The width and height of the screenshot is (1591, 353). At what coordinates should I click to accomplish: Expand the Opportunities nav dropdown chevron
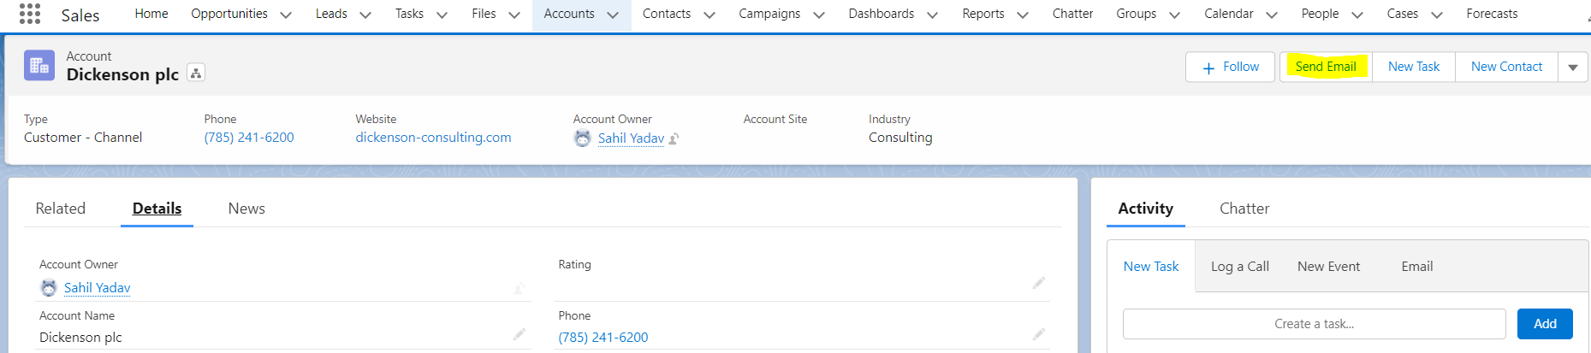[x=286, y=15]
